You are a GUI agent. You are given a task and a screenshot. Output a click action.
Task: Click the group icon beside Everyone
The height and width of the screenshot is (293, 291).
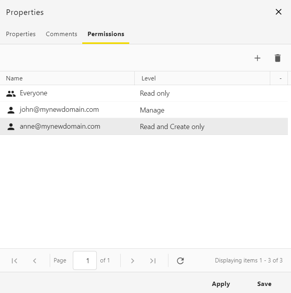coord(11,93)
